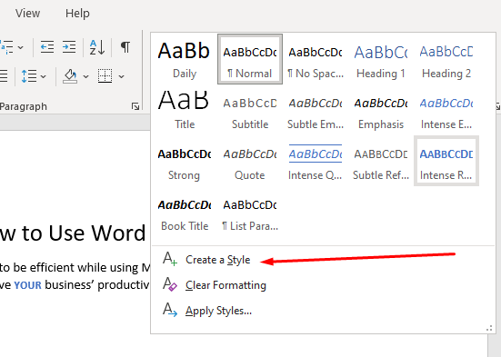Image resolution: width=501 pixels, height=357 pixels.
Task: Click the line spacing icon
Action: tap(29, 76)
